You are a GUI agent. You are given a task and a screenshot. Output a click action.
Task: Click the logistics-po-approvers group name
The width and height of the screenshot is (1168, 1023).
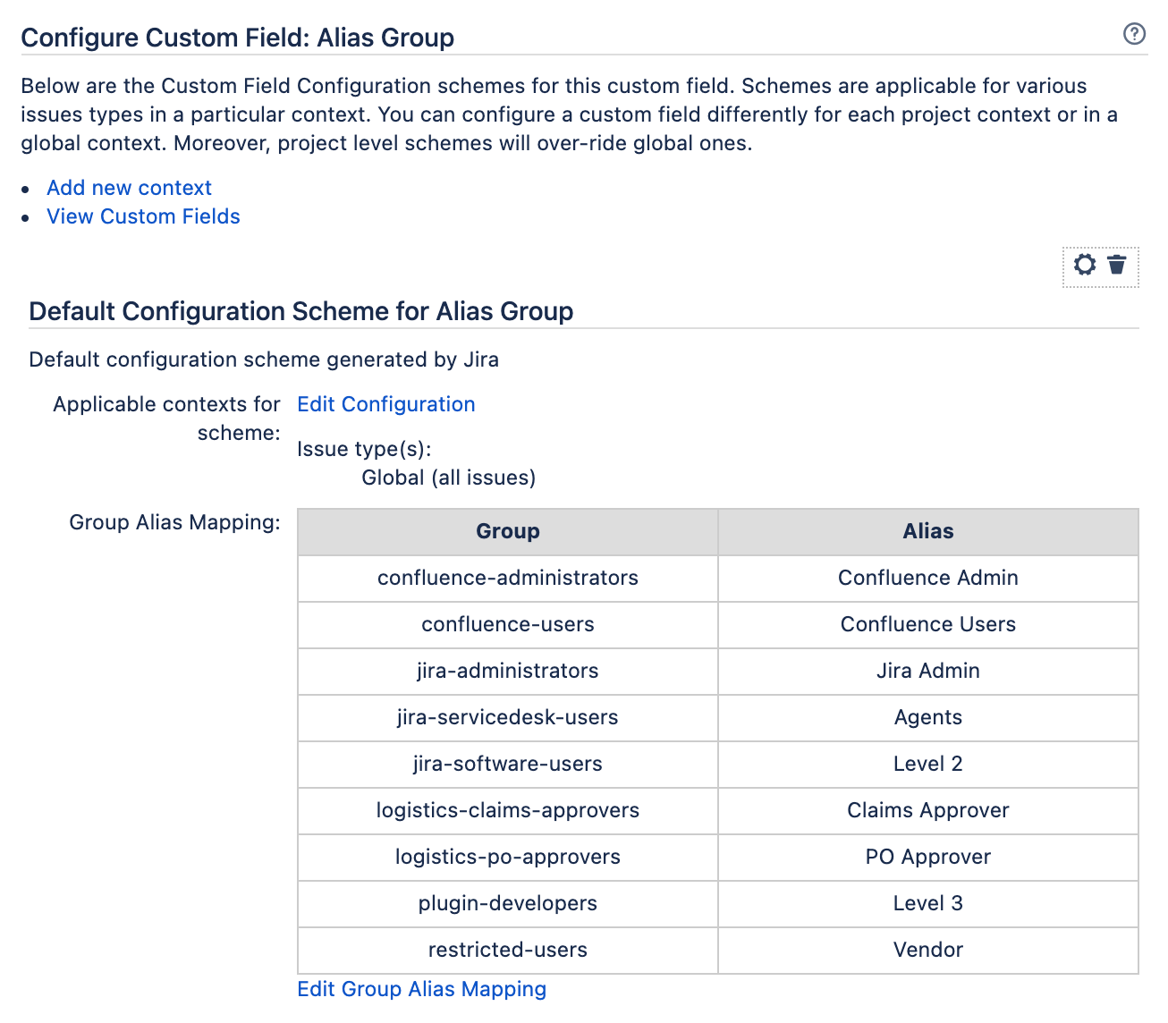pyautogui.click(x=507, y=857)
